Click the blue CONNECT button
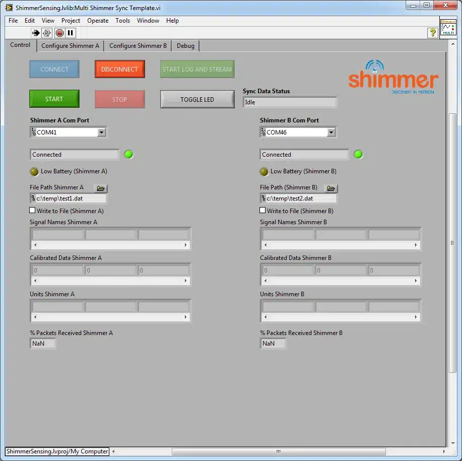Screen dimensions: 462x461 click(x=54, y=69)
